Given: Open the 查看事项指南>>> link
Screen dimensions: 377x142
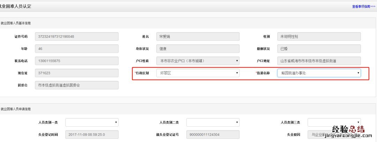Looking at the screenshot, I should pos(364,7).
